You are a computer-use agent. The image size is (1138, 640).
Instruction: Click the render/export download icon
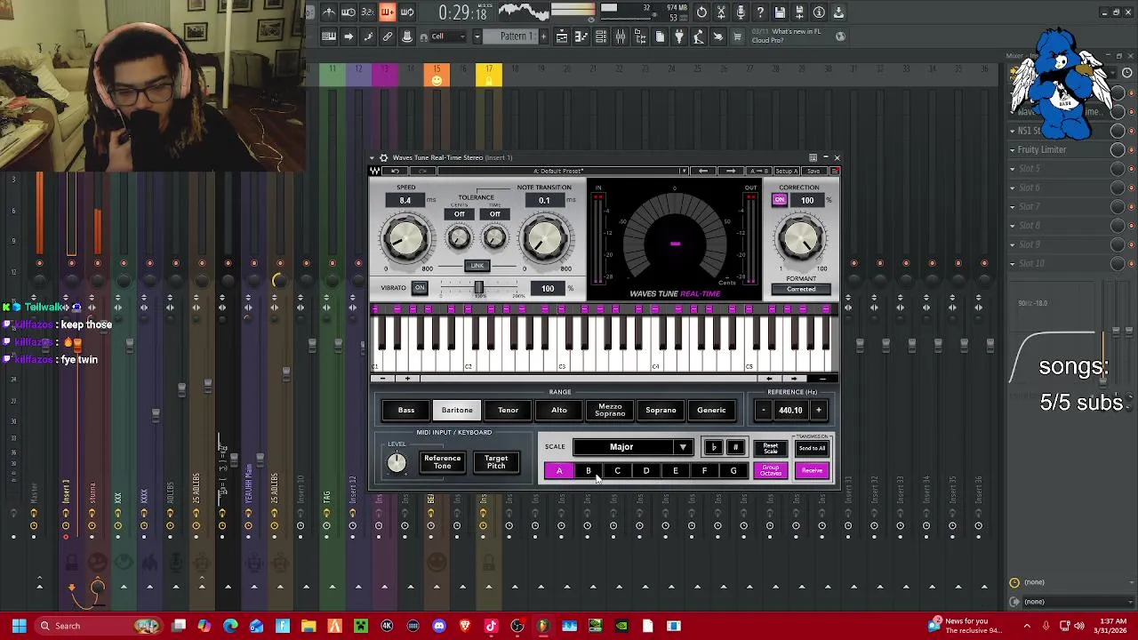pos(838,12)
